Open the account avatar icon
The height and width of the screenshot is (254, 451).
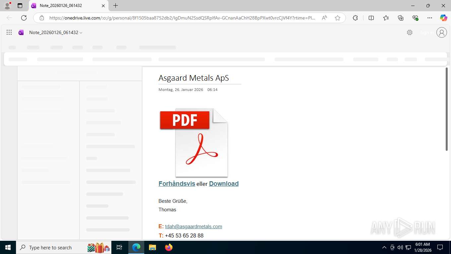[442, 32]
